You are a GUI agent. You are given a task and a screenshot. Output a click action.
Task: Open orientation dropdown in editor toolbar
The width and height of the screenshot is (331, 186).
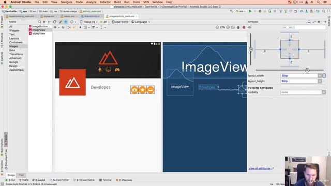[73, 22]
